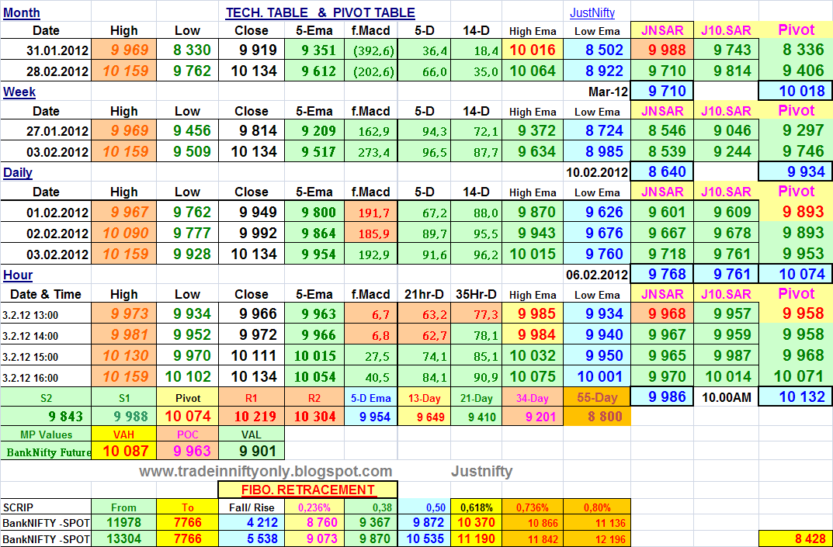Click the monthly Low value 8 330
Viewport: 833px width, 547px height.
tap(188, 50)
